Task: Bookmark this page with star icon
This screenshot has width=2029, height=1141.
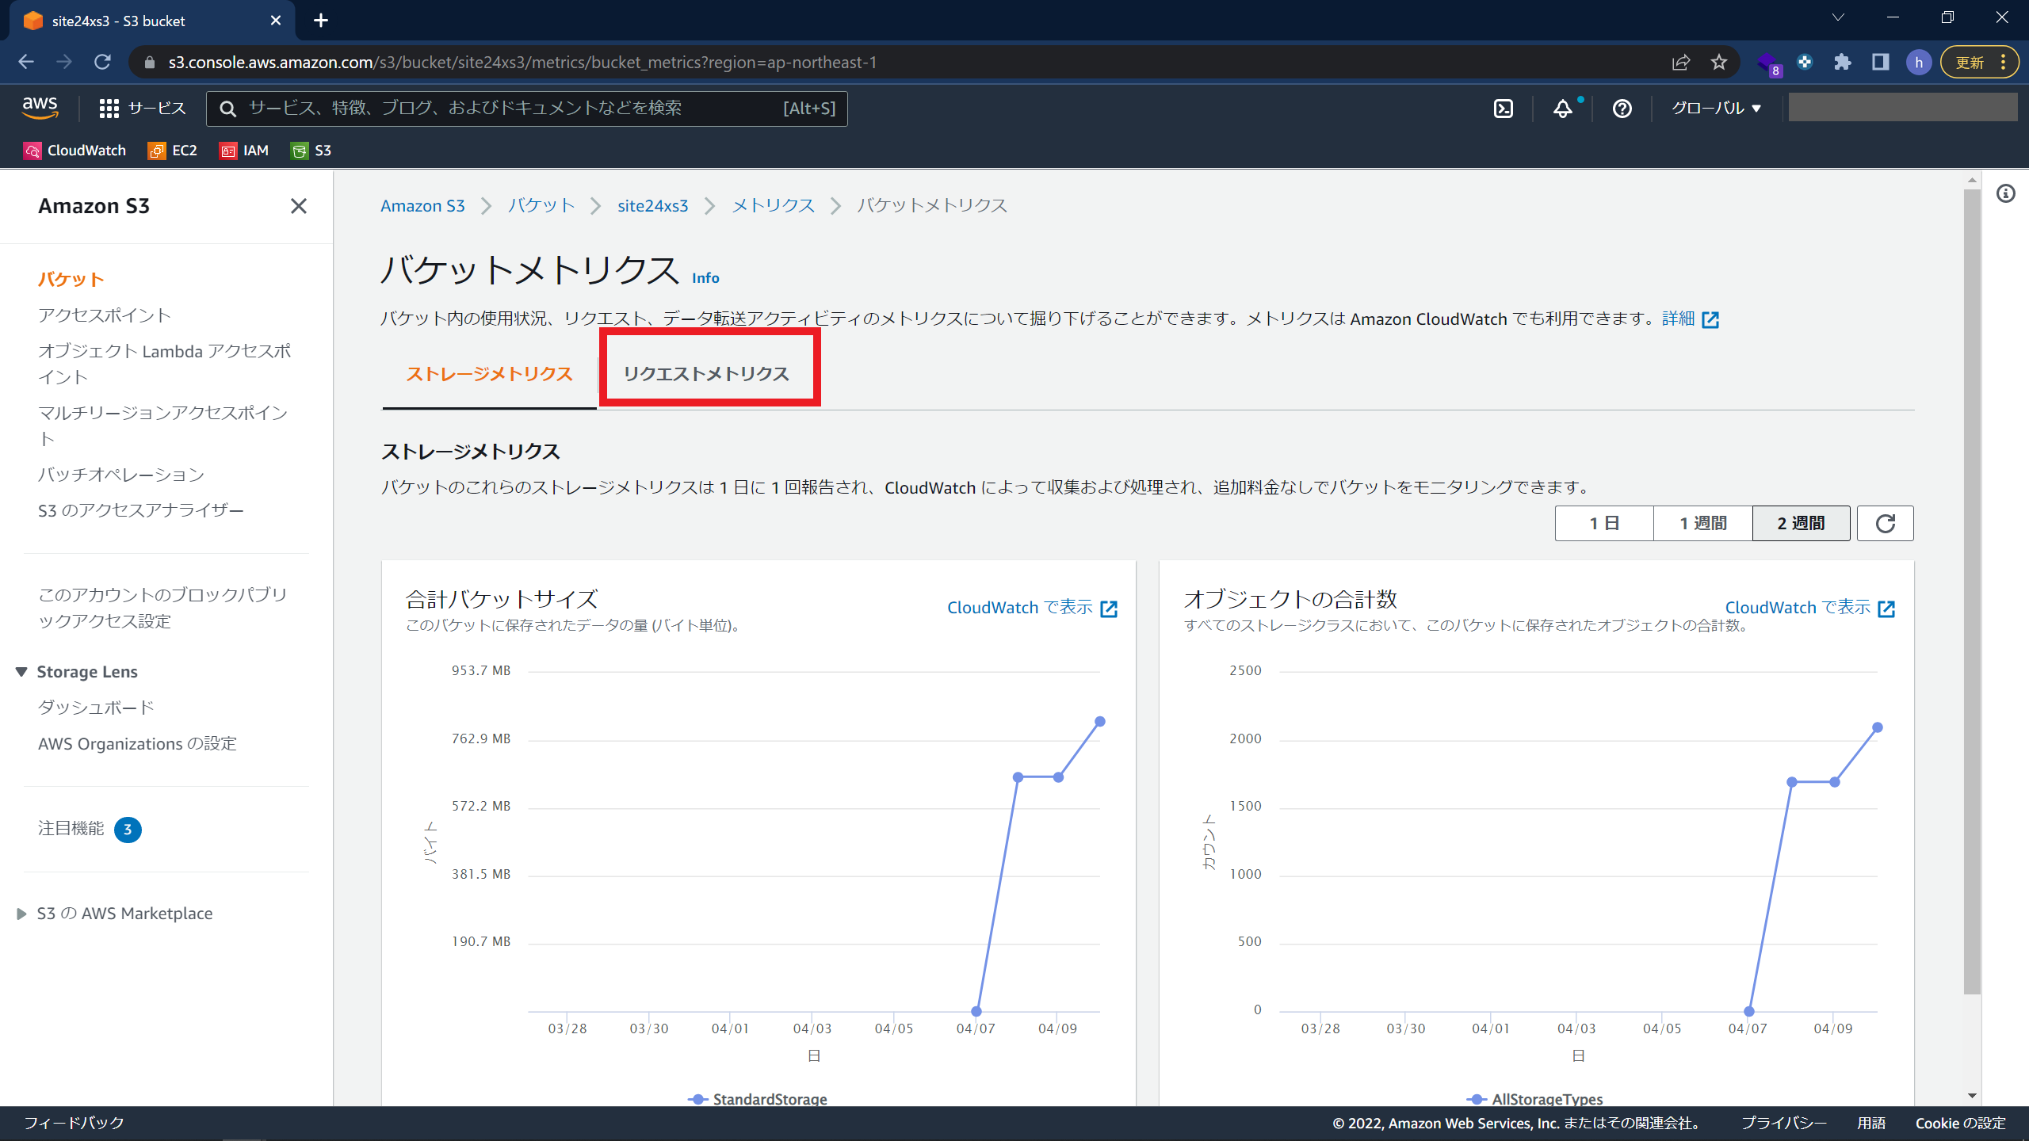Action: pyautogui.click(x=1719, y=62)
